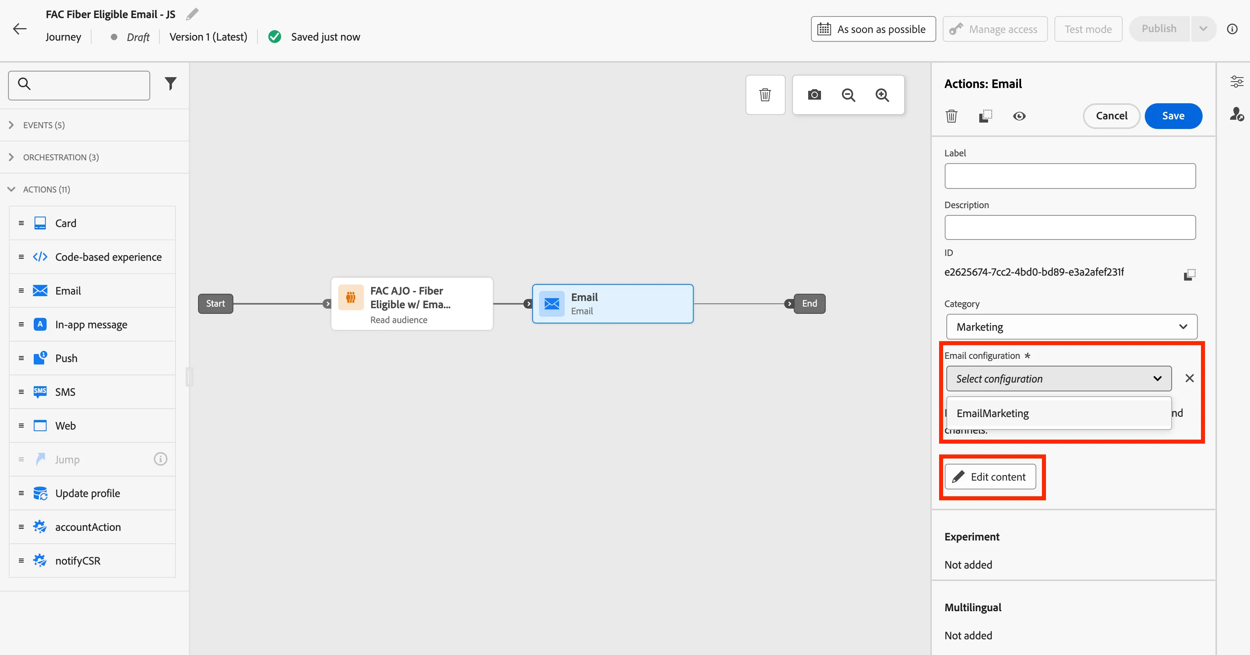Select the SMS action in palette

92,392
